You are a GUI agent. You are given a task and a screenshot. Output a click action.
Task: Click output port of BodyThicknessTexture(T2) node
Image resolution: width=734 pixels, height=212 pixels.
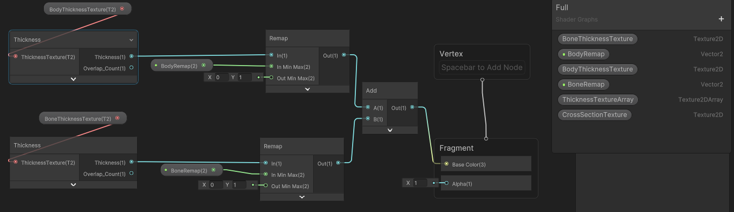pyautogui.click(x=122, y=9)
